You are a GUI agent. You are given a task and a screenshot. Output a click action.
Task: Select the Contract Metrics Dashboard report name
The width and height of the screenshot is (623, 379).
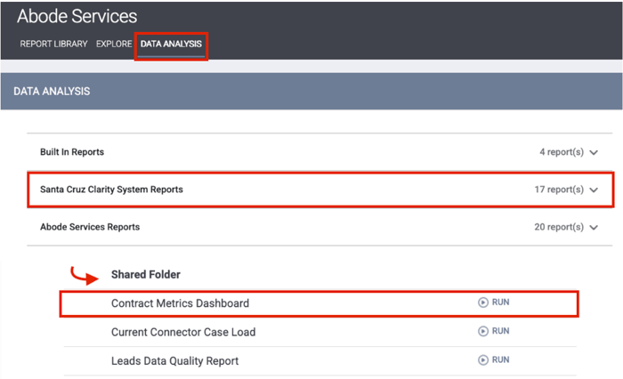pos(180,303)
